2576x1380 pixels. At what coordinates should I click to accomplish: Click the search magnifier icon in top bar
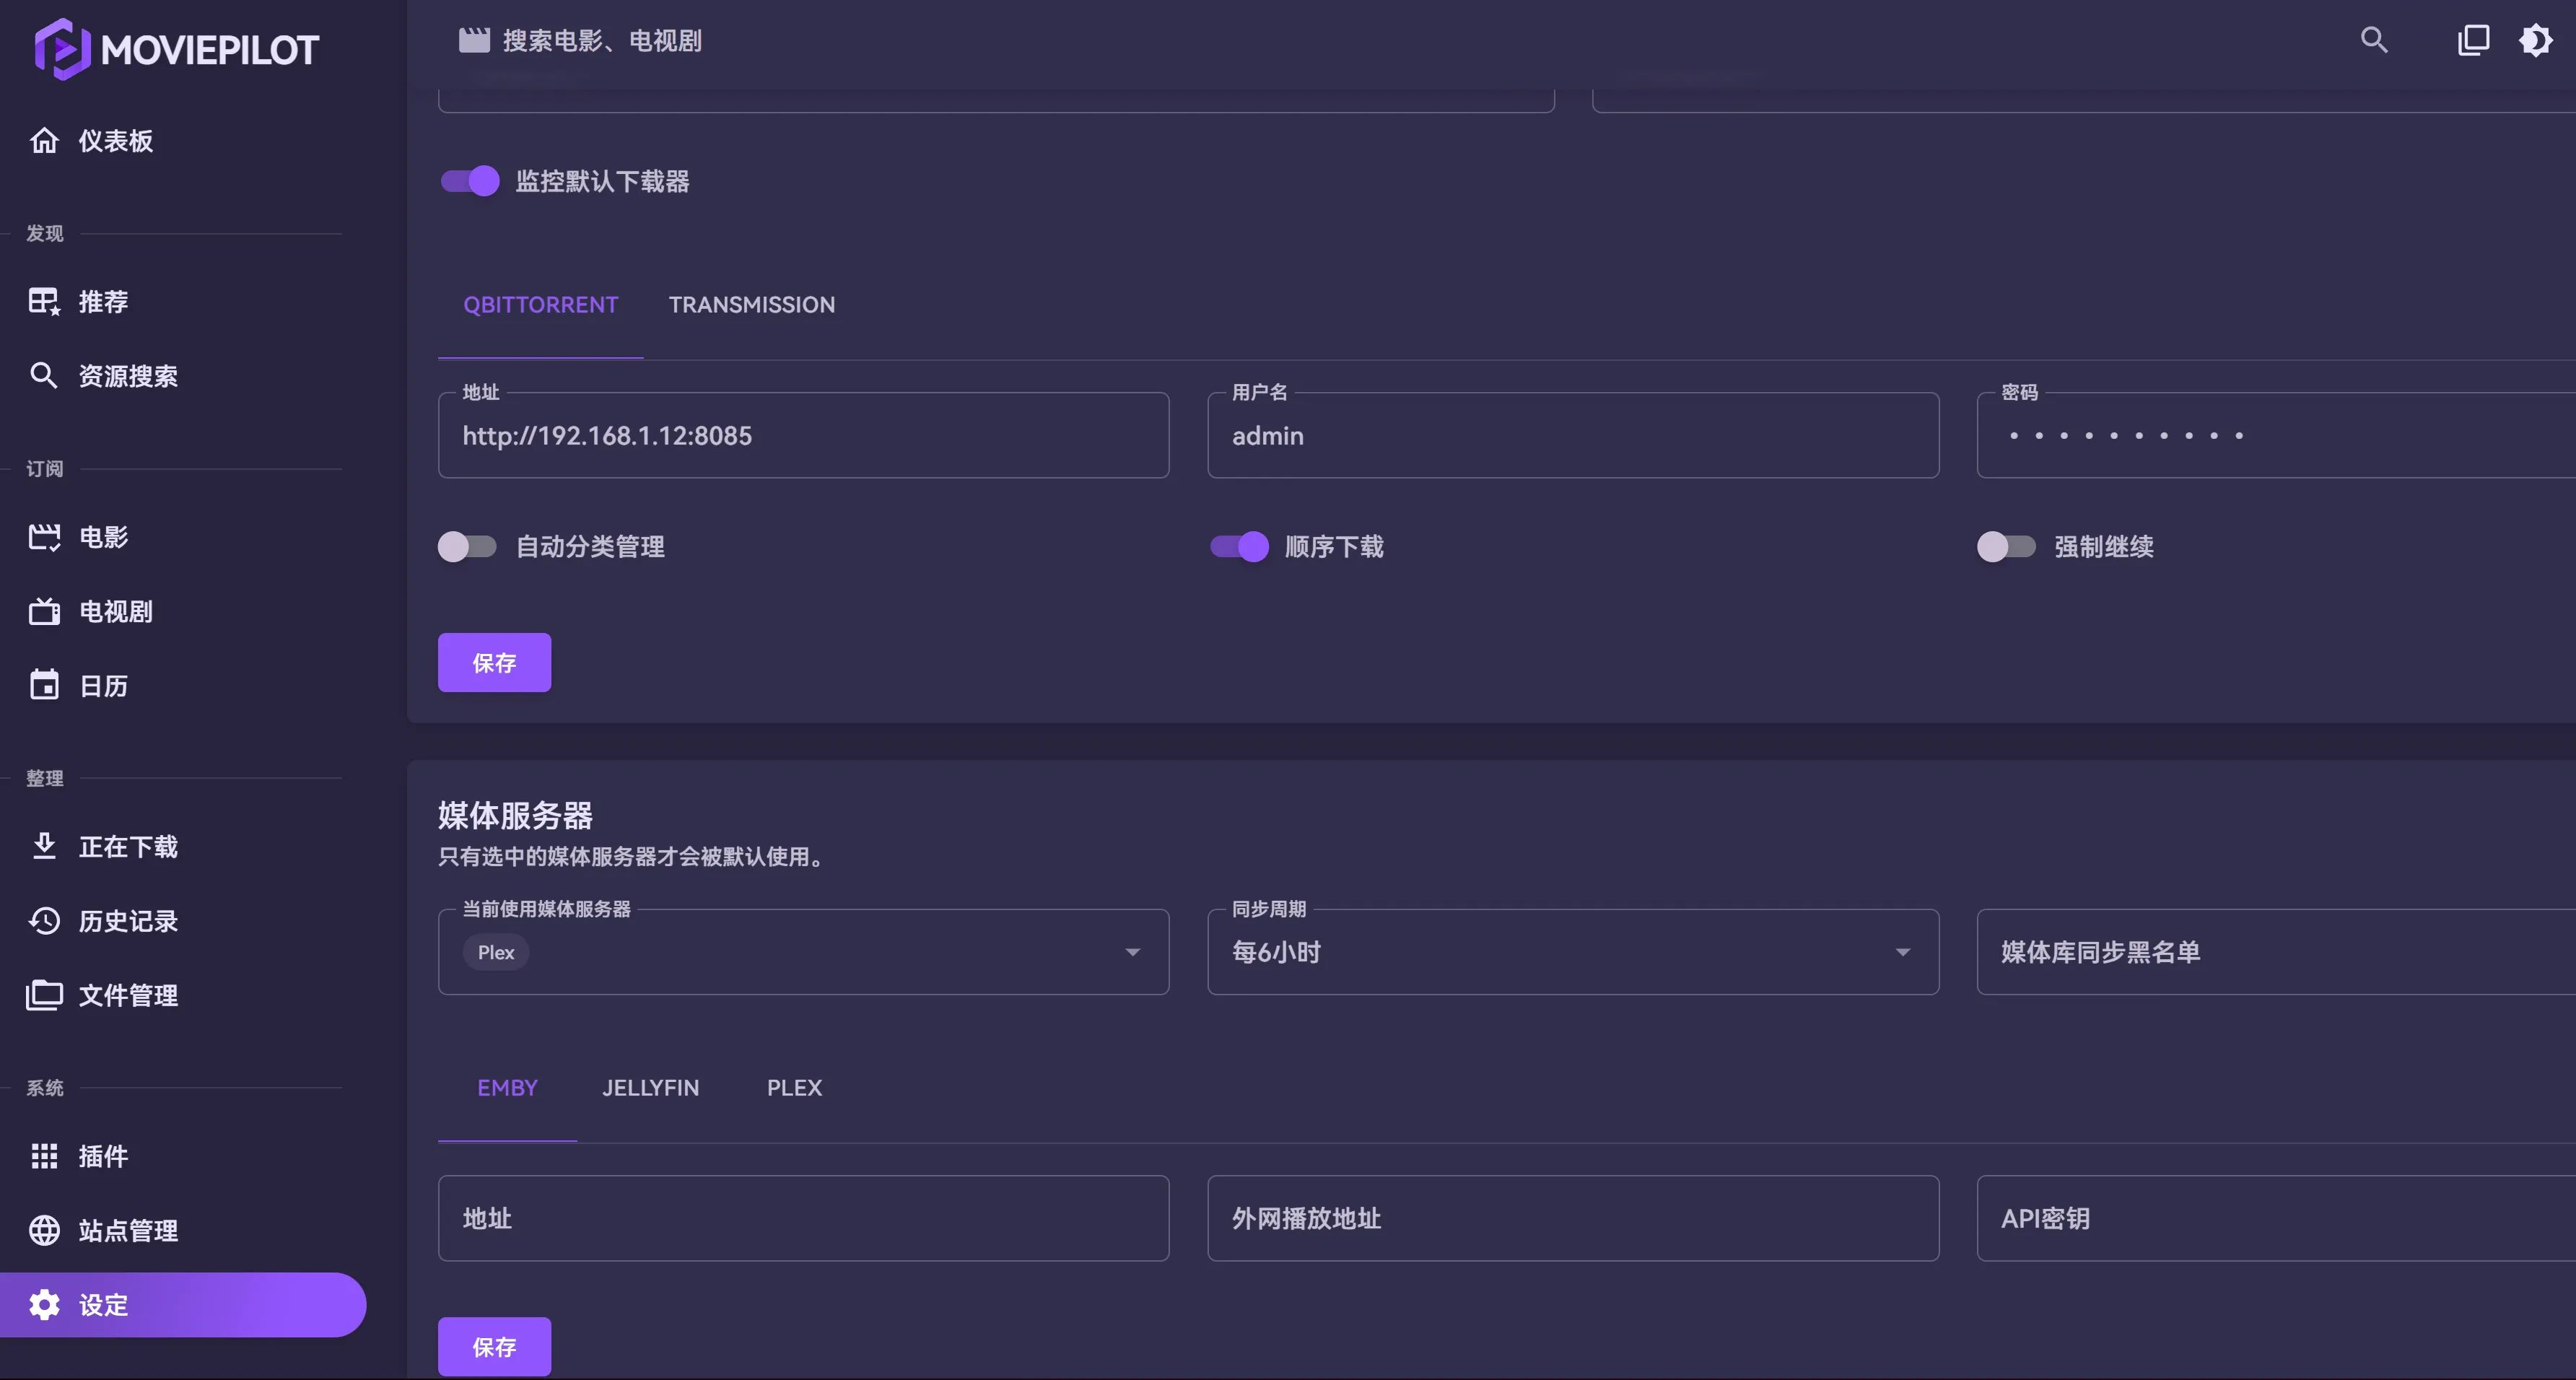(x=2374, y=40)
